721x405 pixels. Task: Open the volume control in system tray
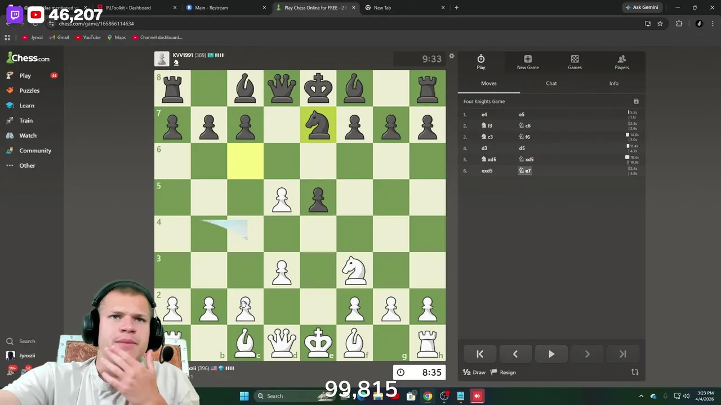686,396
